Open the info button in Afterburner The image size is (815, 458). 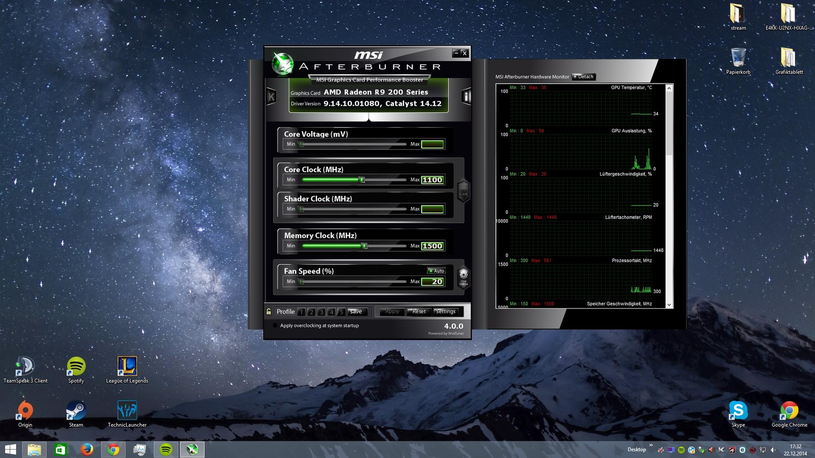coord(466,96)
